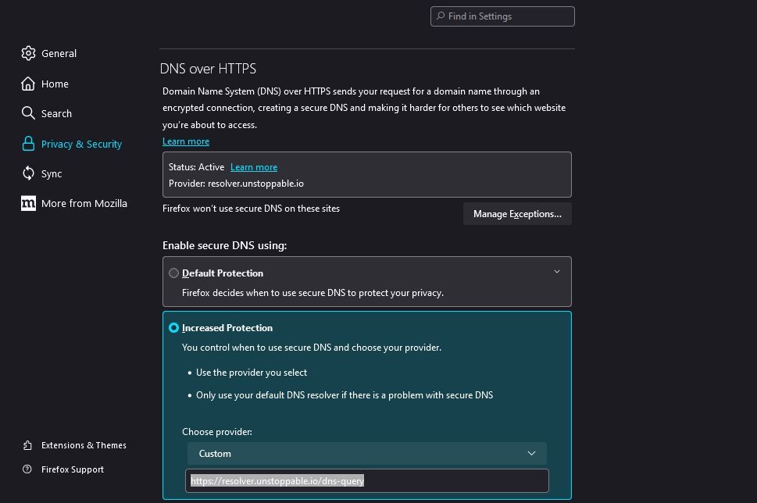This screenshot has width=757, height=503.
Task: Open the Choose provider dropdown showing Custom
Action: (x=366, y=453)
